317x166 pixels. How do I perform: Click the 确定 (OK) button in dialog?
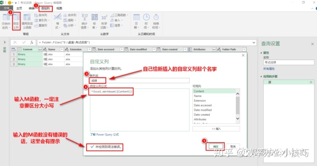215,146
